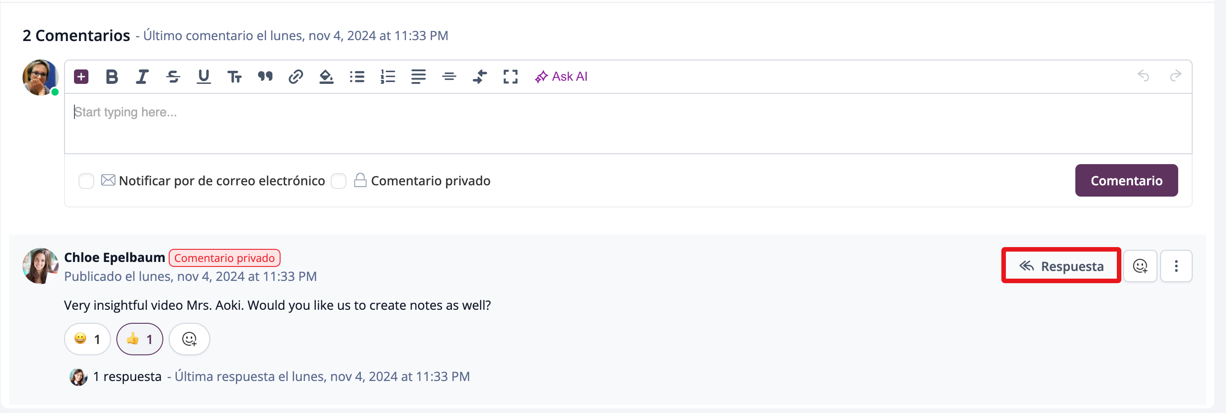Toggle bold formatting in comment editor

pos(112,77)
